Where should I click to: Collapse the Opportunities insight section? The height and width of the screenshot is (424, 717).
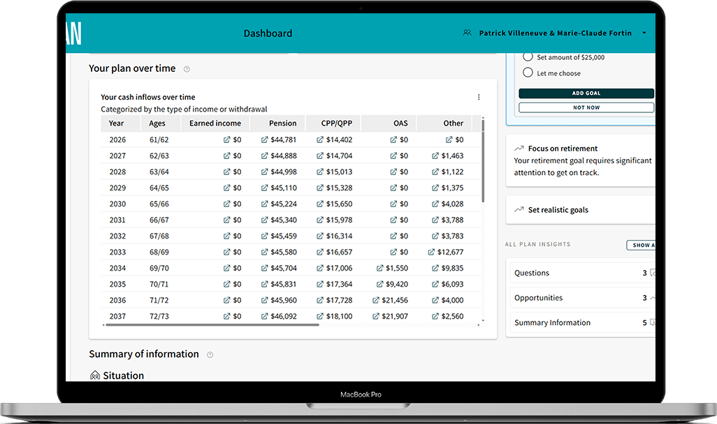point(652,298)
